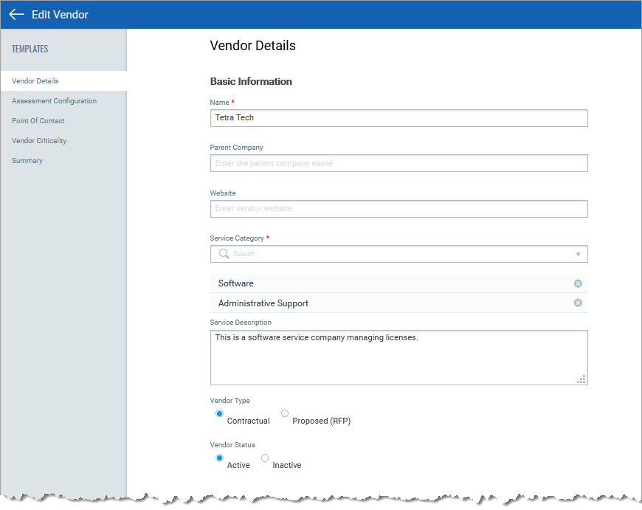This screenshot has width=642, height=510.
Task: Click the Name field containing Tetra Tech
Action: [398, 118]
